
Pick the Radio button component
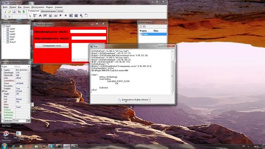click(66, 16)
